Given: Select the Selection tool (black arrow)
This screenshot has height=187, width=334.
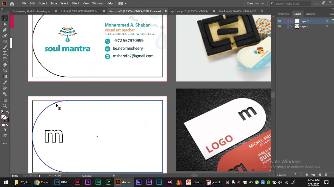Looking at the screenshot, I should pyautogui.click(x=5, y=18).
